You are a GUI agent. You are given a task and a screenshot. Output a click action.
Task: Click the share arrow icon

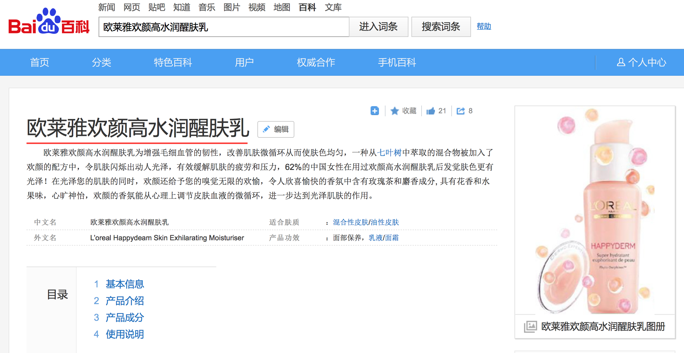(x=461, y=111)
